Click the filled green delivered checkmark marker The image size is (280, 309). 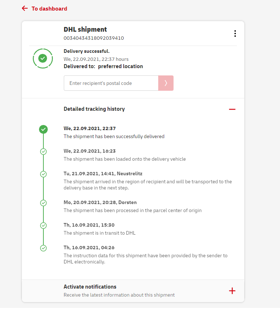point(43,129)
